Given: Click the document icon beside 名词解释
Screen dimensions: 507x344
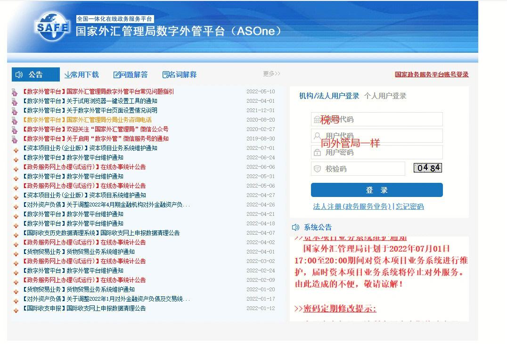Looking at the screenshot, I should pos(166,75).
